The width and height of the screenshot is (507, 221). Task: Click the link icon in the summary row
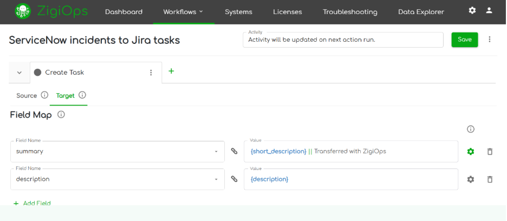coord(234,151)
